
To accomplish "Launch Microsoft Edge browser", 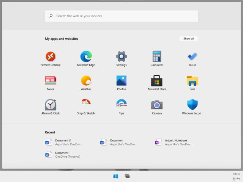I will click(x=86, y=59).
